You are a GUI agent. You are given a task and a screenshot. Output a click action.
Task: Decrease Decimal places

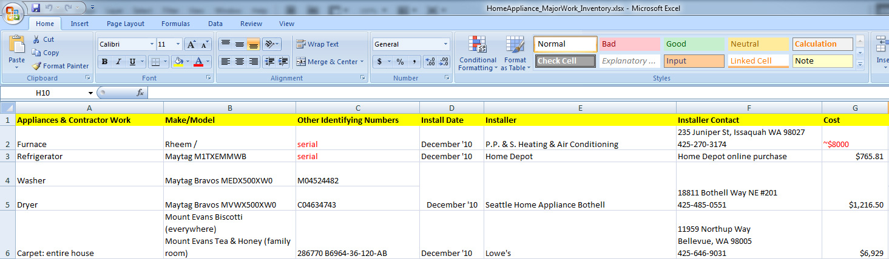pos(444,62)
